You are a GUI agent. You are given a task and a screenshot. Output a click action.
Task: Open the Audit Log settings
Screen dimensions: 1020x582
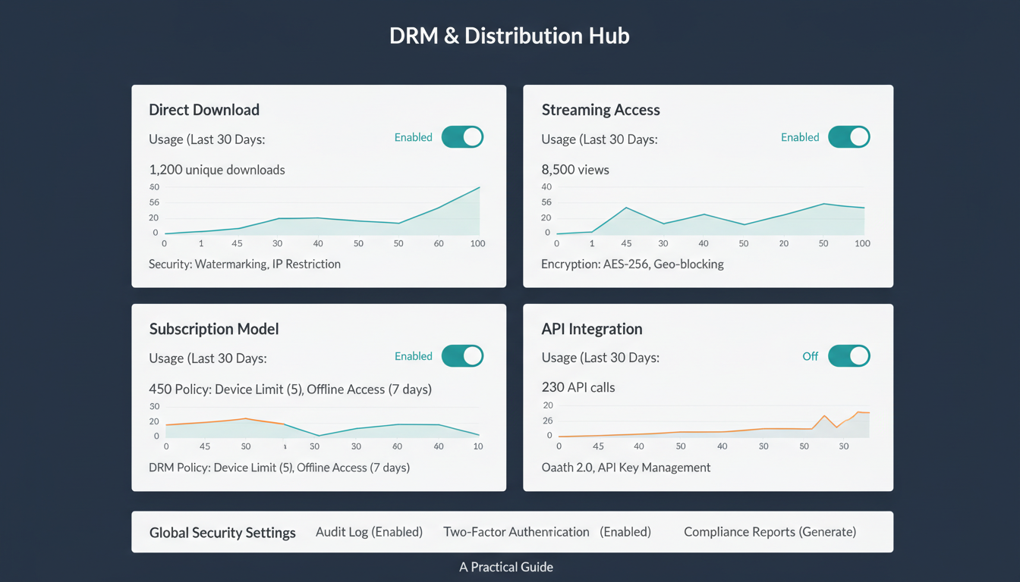coord(369,532)
